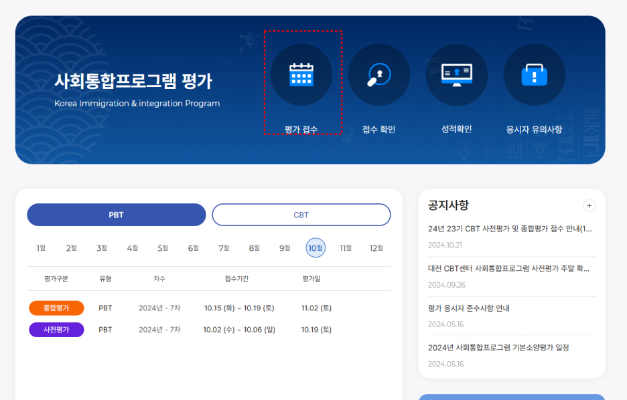
Task: Click the 차수 column header
Action: tap(159, 279)
